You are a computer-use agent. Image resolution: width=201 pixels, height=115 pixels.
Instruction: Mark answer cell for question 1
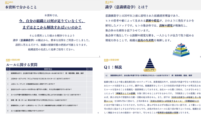90,73
